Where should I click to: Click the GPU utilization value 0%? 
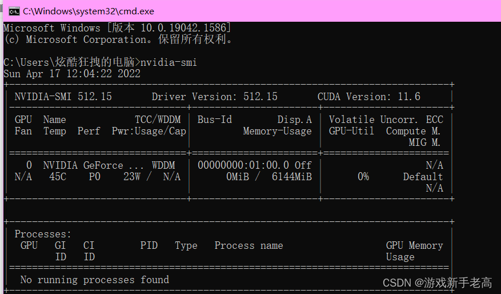363,177
